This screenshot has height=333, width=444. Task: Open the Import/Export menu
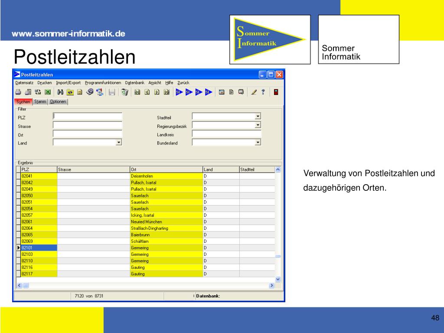pos(68,83)
